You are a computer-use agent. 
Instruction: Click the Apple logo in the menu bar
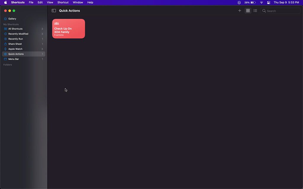5,2
